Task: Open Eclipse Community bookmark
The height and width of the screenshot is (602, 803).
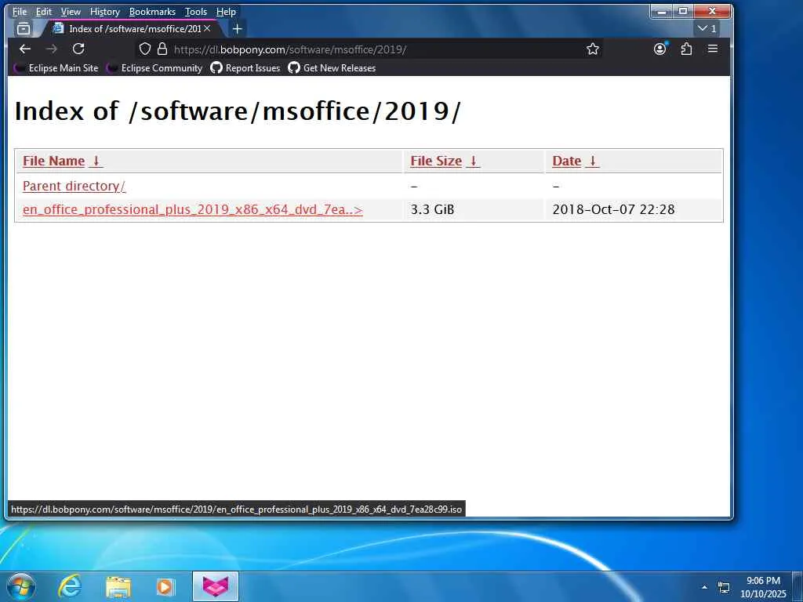Action: click(x=154, y=68)
